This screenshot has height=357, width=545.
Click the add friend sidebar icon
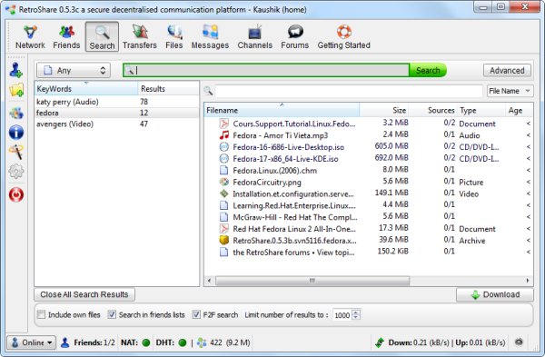(16, 70)
